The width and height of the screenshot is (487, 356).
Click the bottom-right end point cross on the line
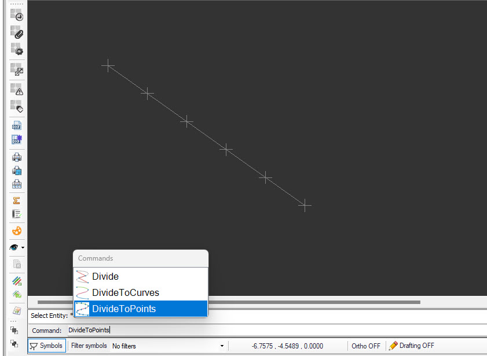pos(305,205)
